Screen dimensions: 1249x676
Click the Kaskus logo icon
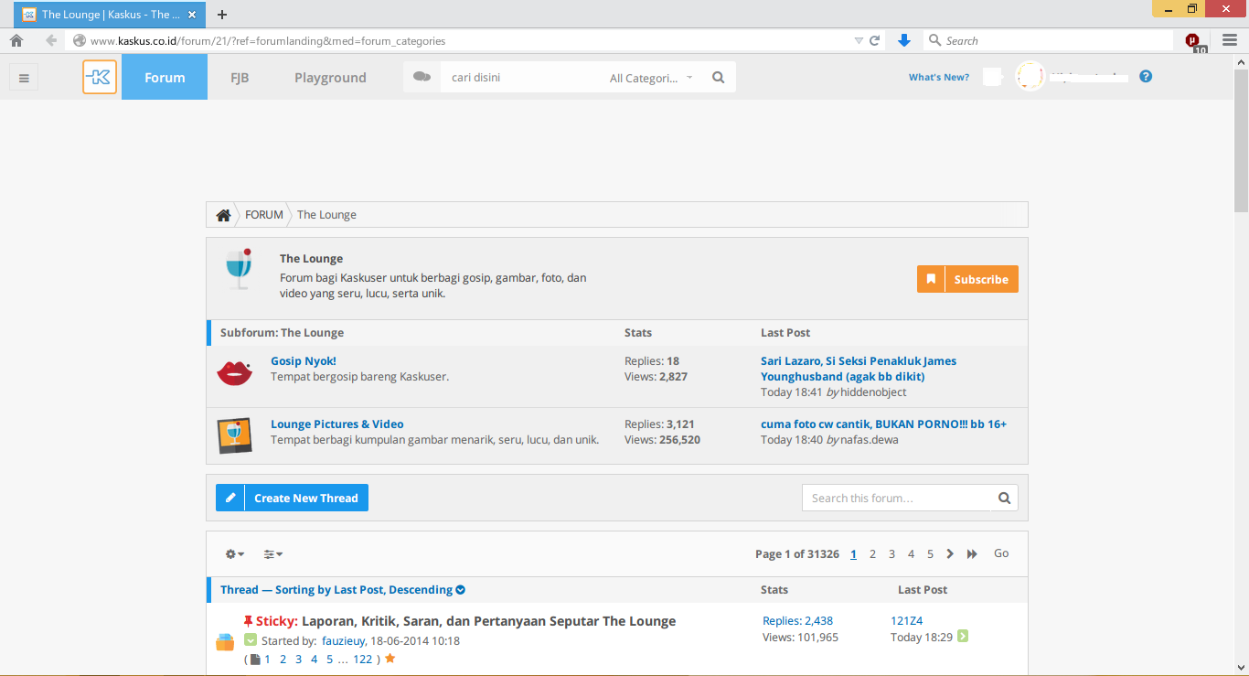pyautogui.click(x=100, y=78)
